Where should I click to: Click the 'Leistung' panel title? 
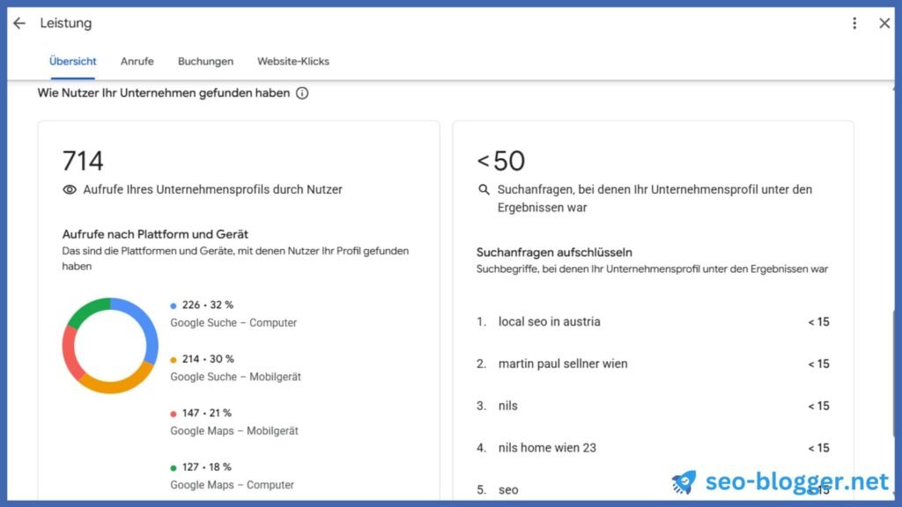[x=65, y=23]
